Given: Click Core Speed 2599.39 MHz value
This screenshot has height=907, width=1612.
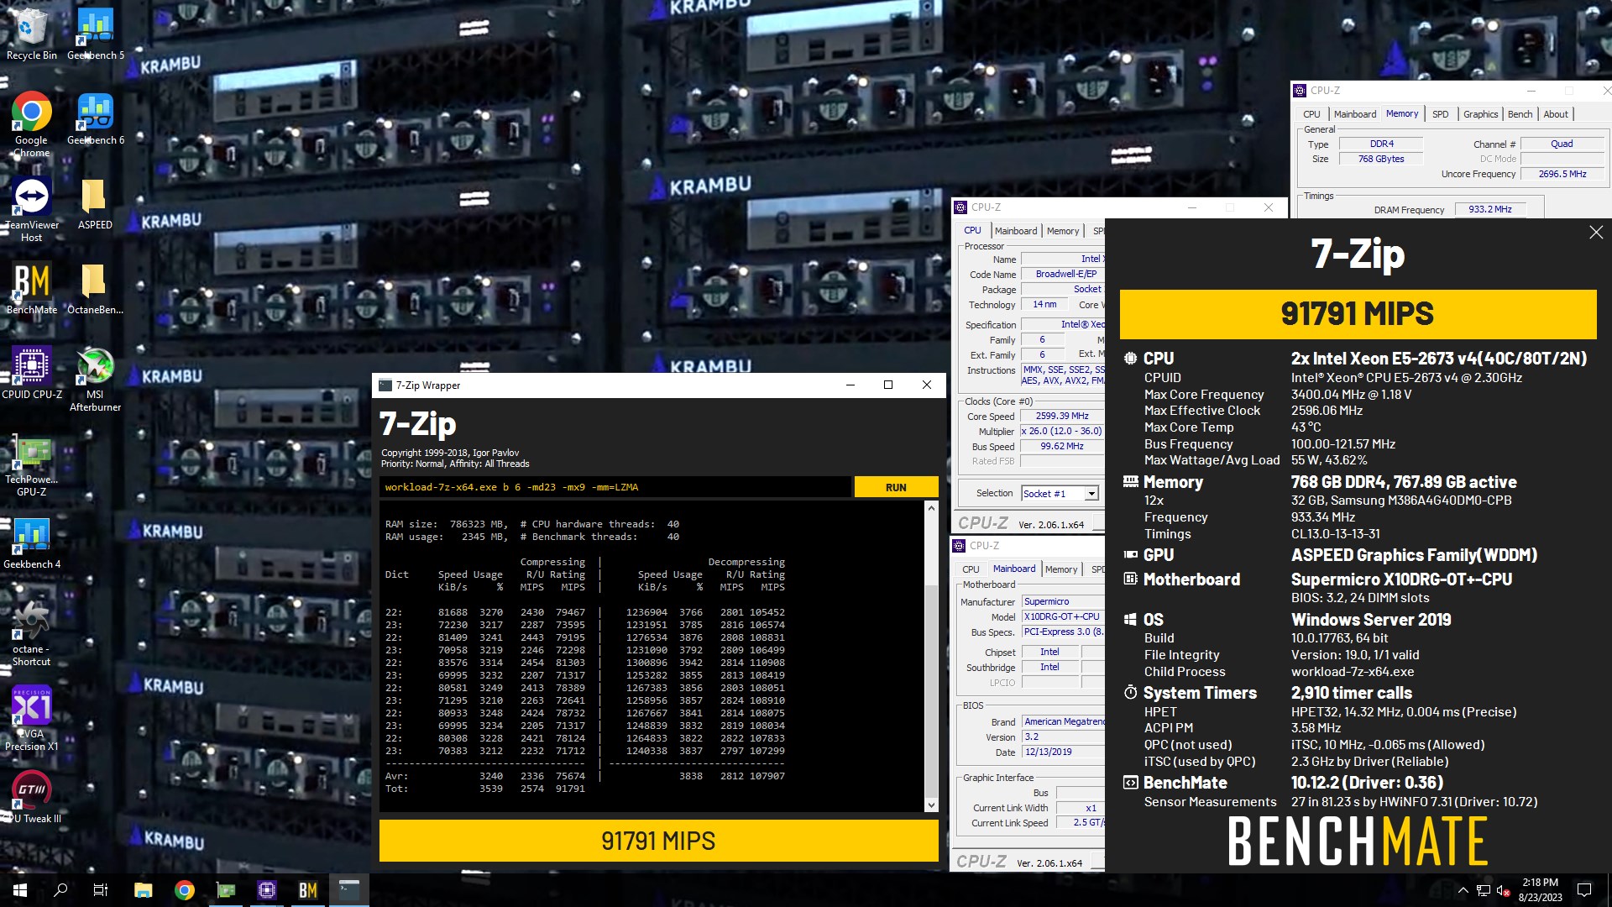Looking at the screenshot, I should 1061,416.
